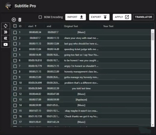156x135 pixels.
Task: Click the double left arrows shift icon
Action: pyautogui.click(x=6, y=38)
